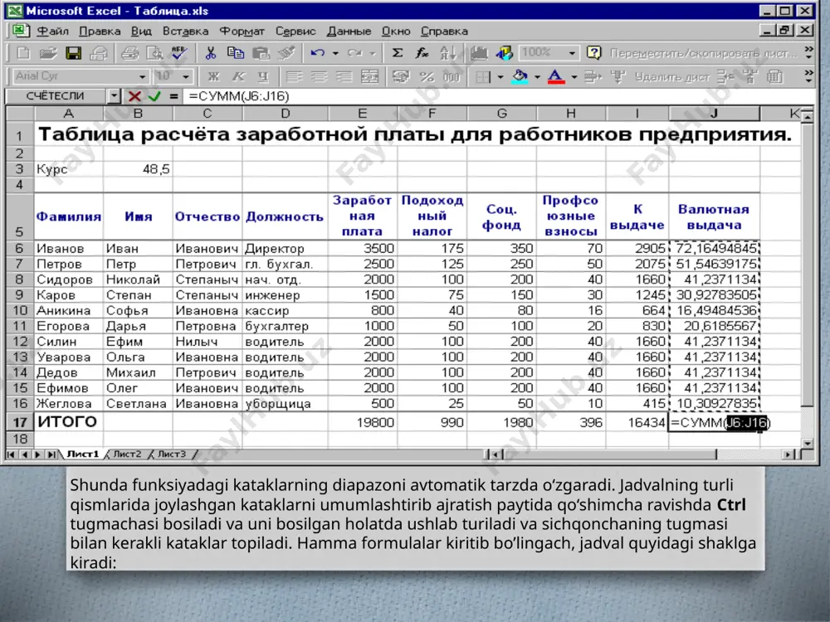Select the Директор cell
This screenshot has width=830, height=622.
(x=285, y=249)
